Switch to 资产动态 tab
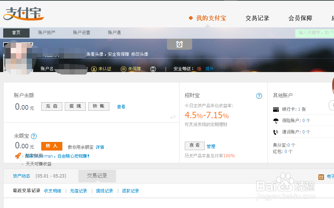Screen dimensions: 334x208 [21, 176]
